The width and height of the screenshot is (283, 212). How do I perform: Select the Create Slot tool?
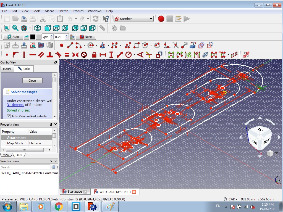(x=157, y=46)
